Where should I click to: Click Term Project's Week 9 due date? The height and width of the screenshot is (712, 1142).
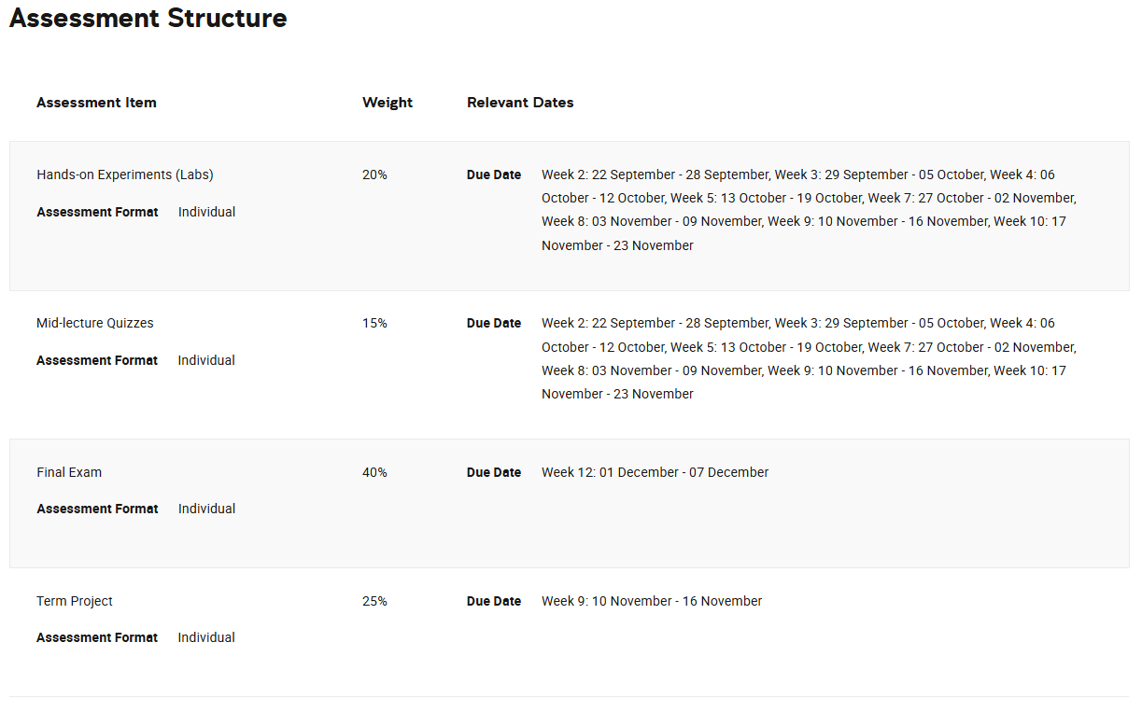click(652, 601)
